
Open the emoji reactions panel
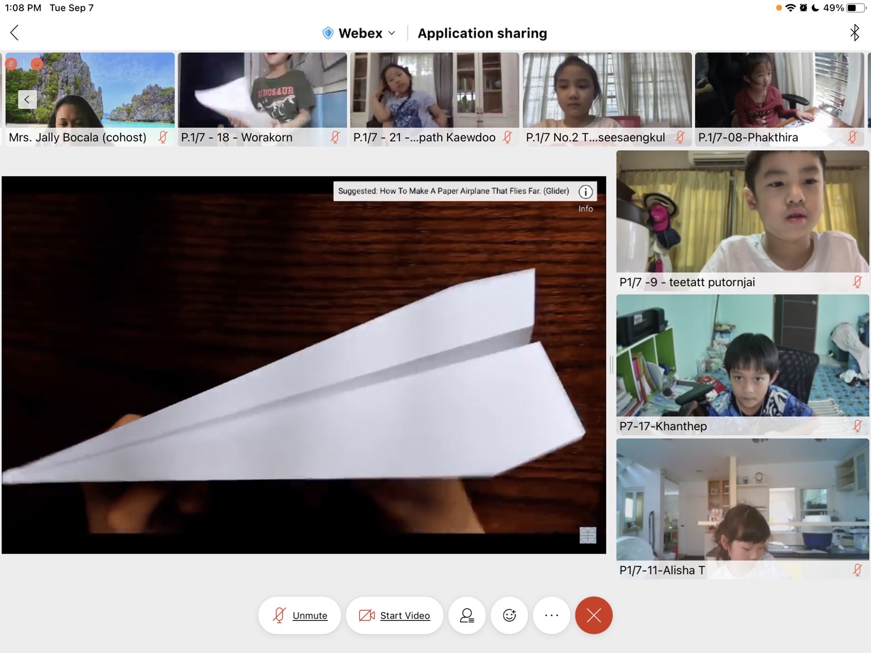pyautogui.click(x=509, y=615)
